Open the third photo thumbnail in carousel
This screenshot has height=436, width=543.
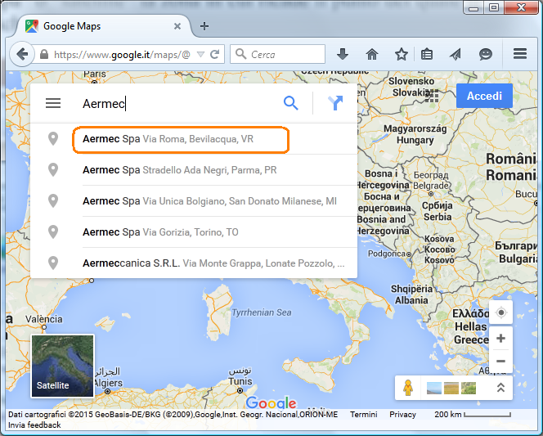point(469,388)
